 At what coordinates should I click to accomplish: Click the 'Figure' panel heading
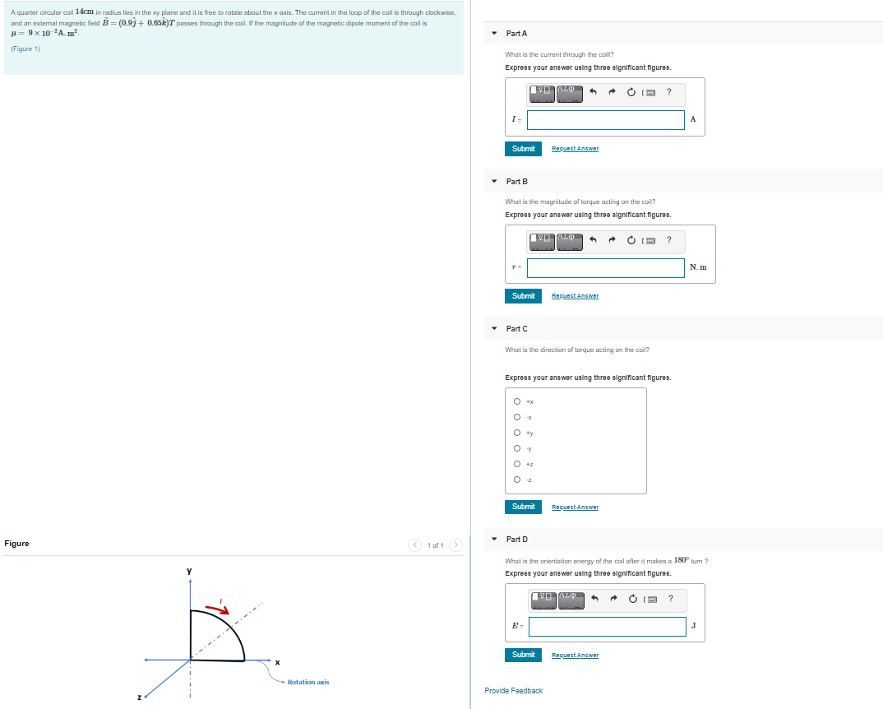pos(17,544)
